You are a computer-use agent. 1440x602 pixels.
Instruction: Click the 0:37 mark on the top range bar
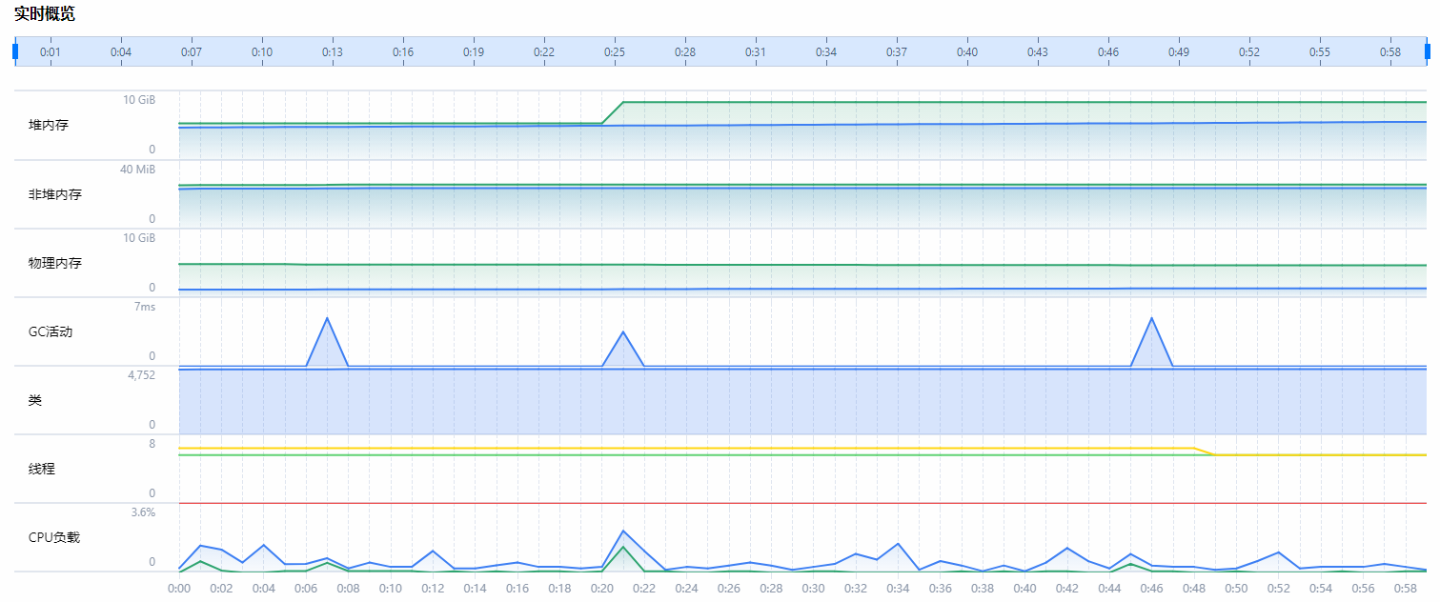click(897, 51)
